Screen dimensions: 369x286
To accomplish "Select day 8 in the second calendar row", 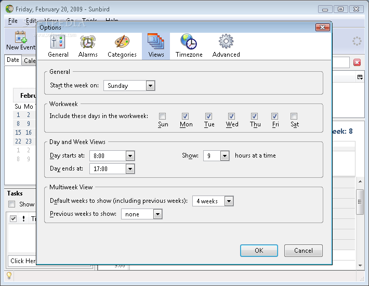I will pyautogui.click(x=18, y=124).
